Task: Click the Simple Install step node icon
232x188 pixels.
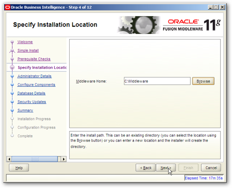Action: click(x=12, y=51)
